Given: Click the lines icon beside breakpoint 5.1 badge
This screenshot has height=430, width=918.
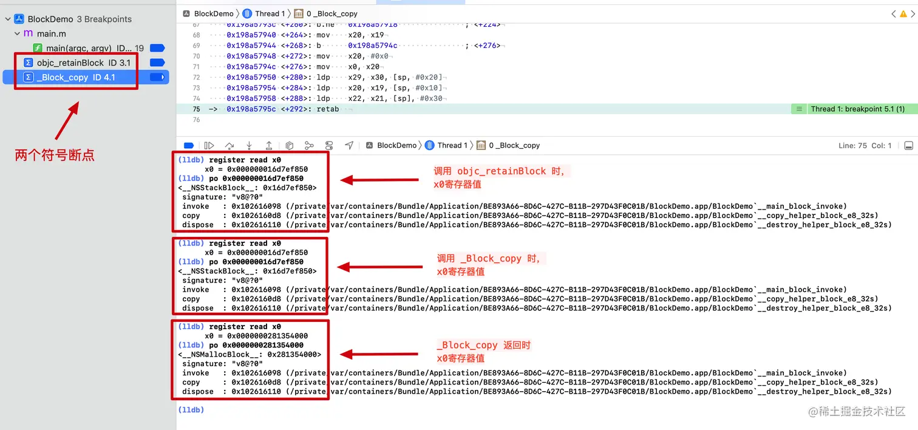Looking at the screenshot, I should point(800,109).
